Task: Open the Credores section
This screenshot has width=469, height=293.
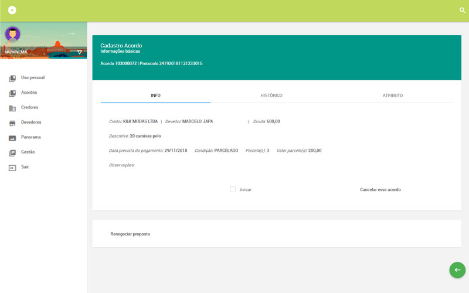Action: 29,107
